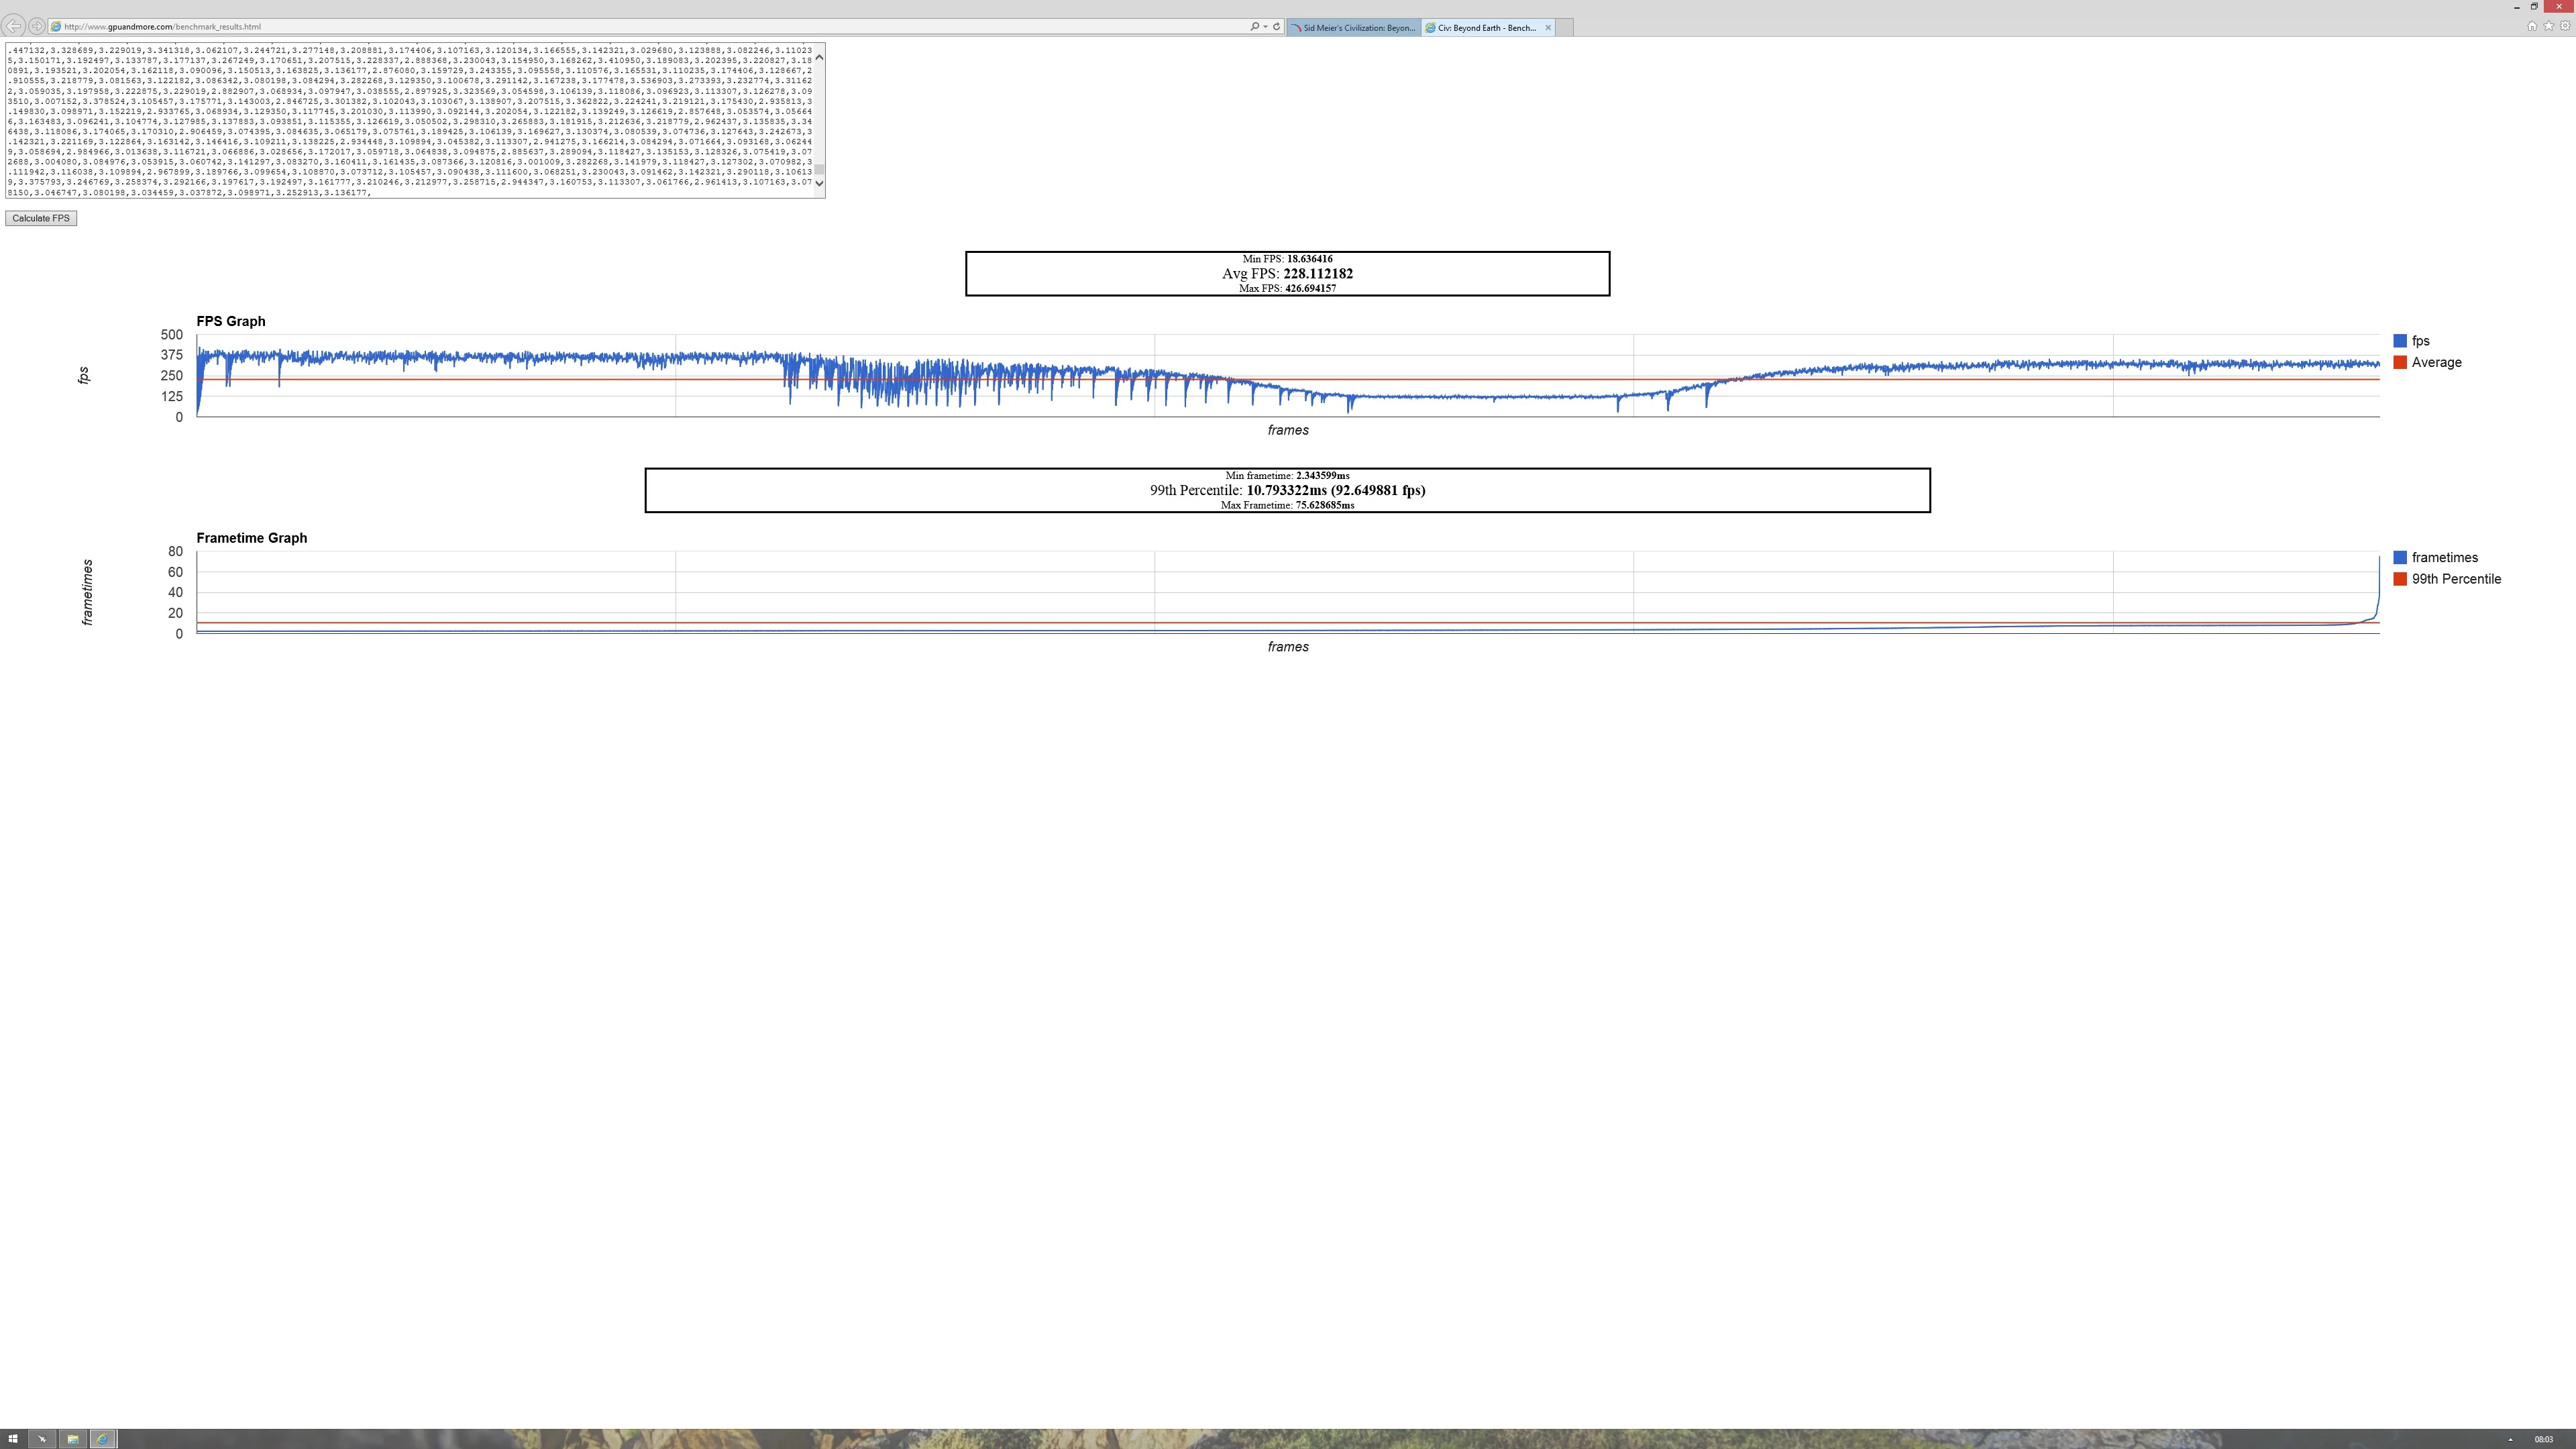
Task: Open the jet plane app in taskbar
Action: coord(42,1439)
